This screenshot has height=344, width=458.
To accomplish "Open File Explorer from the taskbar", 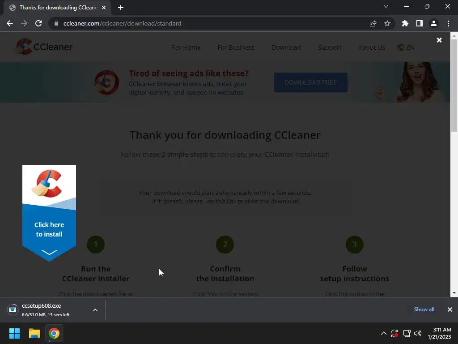I will point(34,333).
